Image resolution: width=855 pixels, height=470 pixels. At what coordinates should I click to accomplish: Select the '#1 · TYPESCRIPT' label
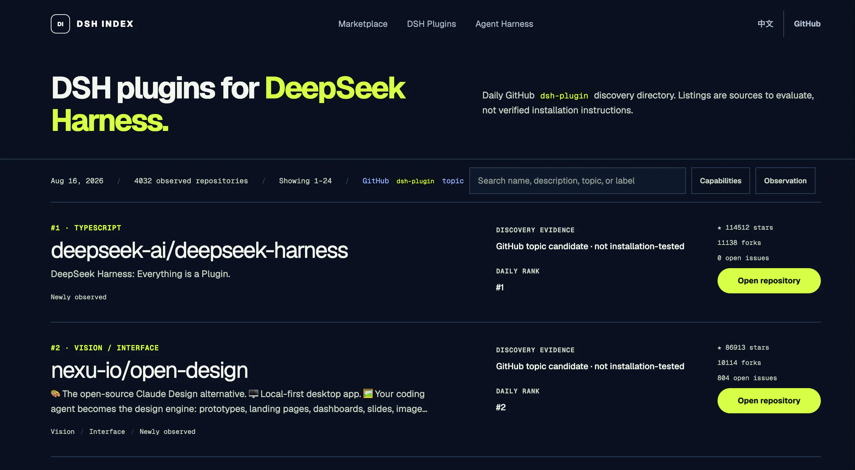click(x=86, y=228)
